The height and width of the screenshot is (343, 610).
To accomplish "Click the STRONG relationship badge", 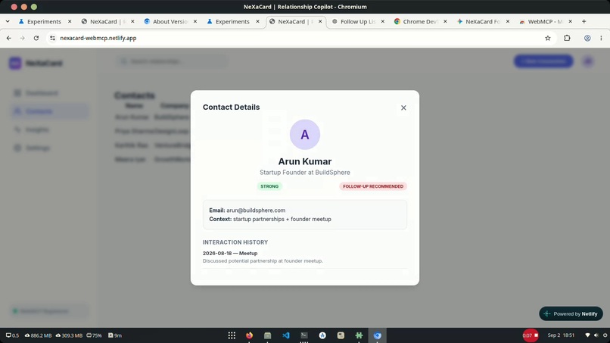I will [269, 186].
